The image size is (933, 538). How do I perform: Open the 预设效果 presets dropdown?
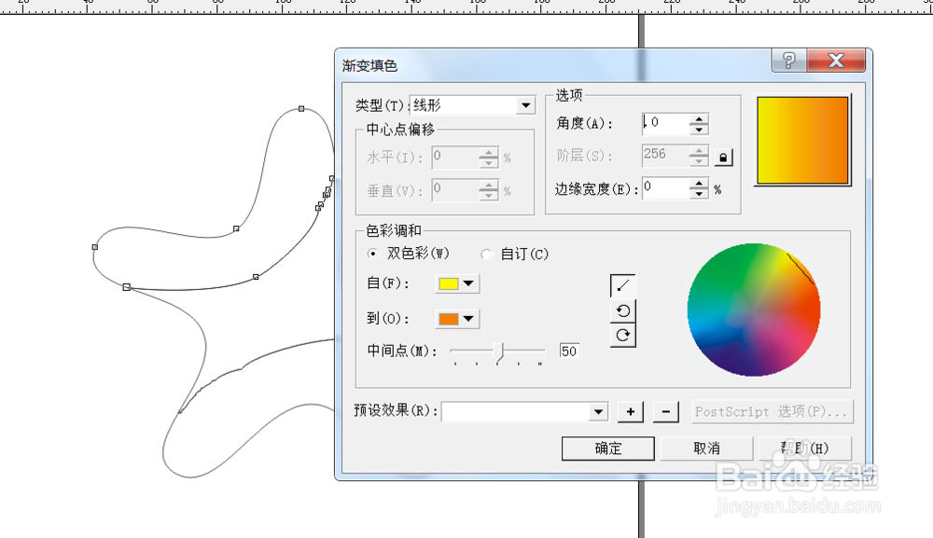coord(599,411)
